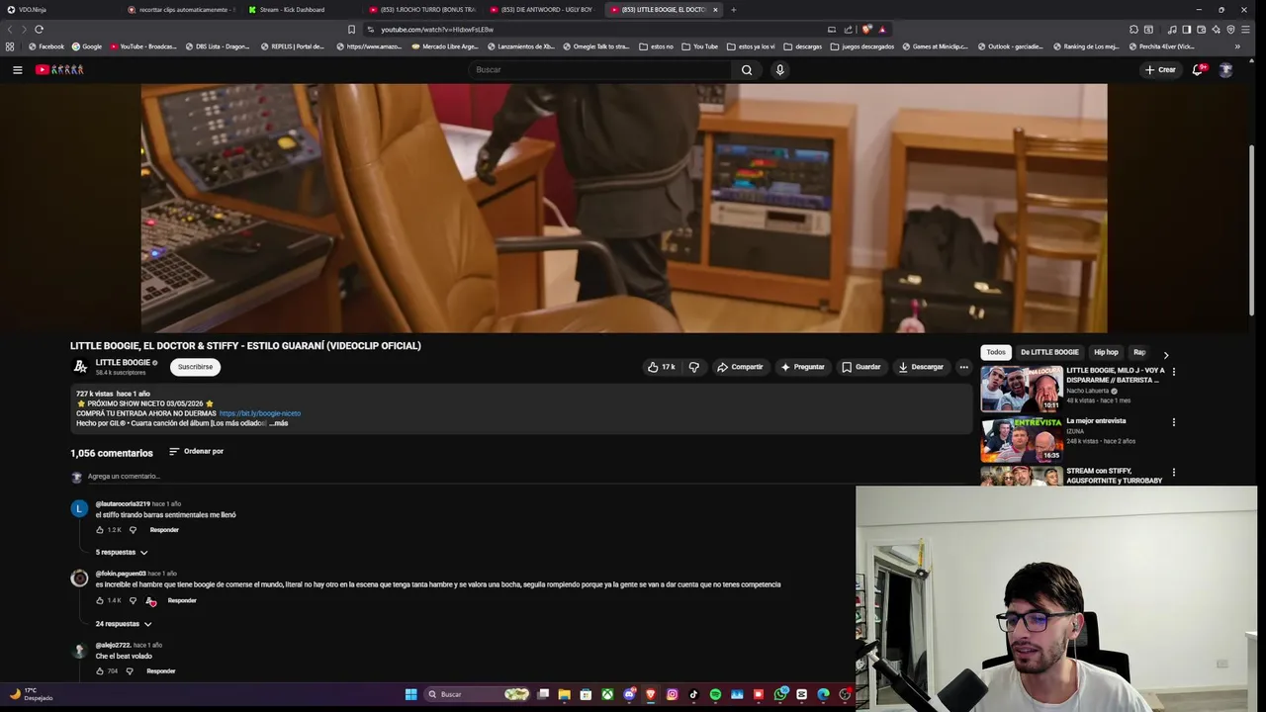Open TikTok from taskbar
Viewport: 1266px width, 712px height.
693,694
